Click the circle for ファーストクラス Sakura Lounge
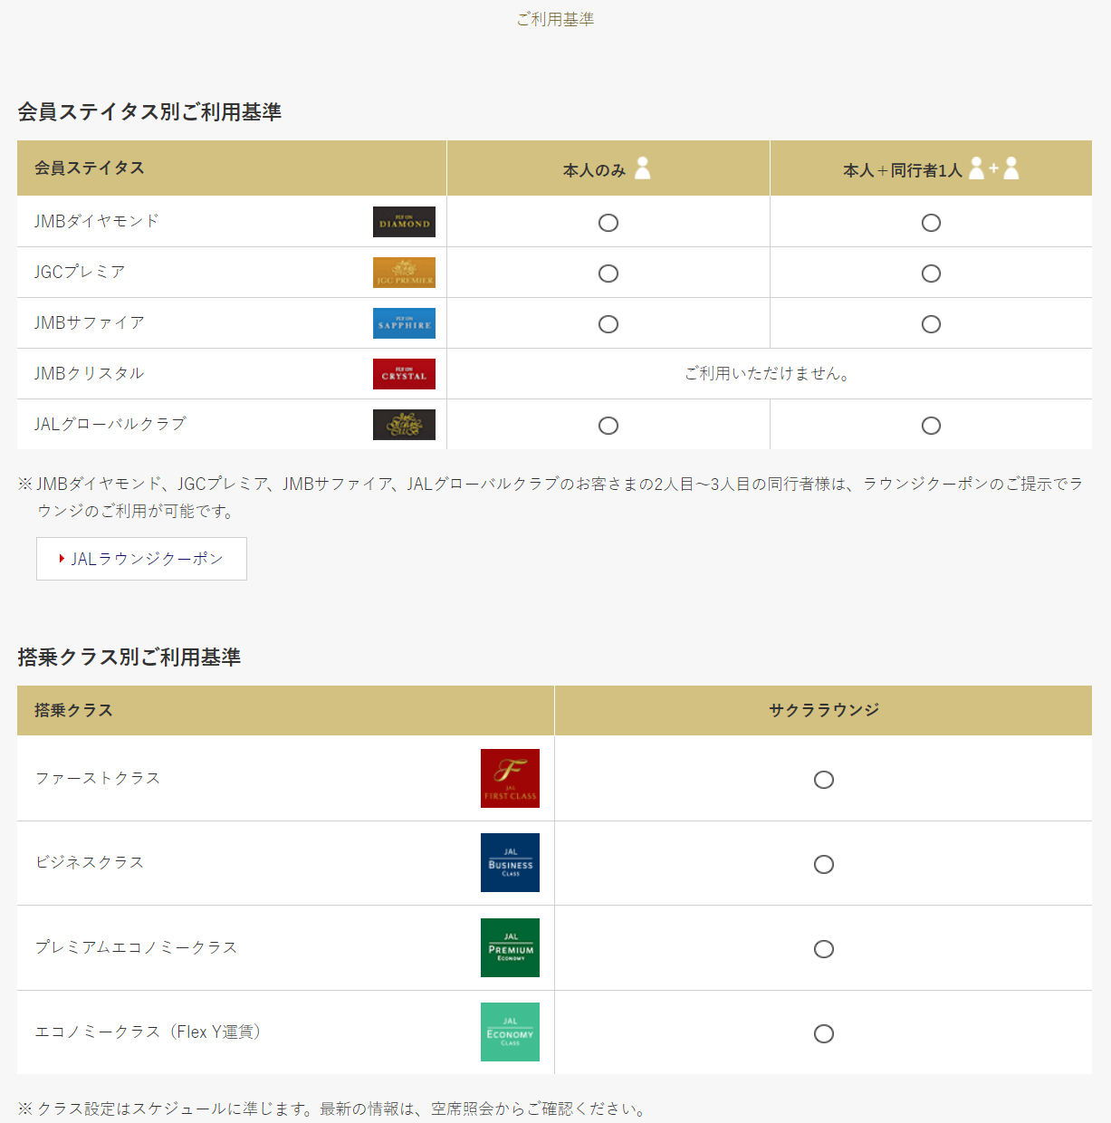Viewport: 1111px width, 1123px height. 824,780
